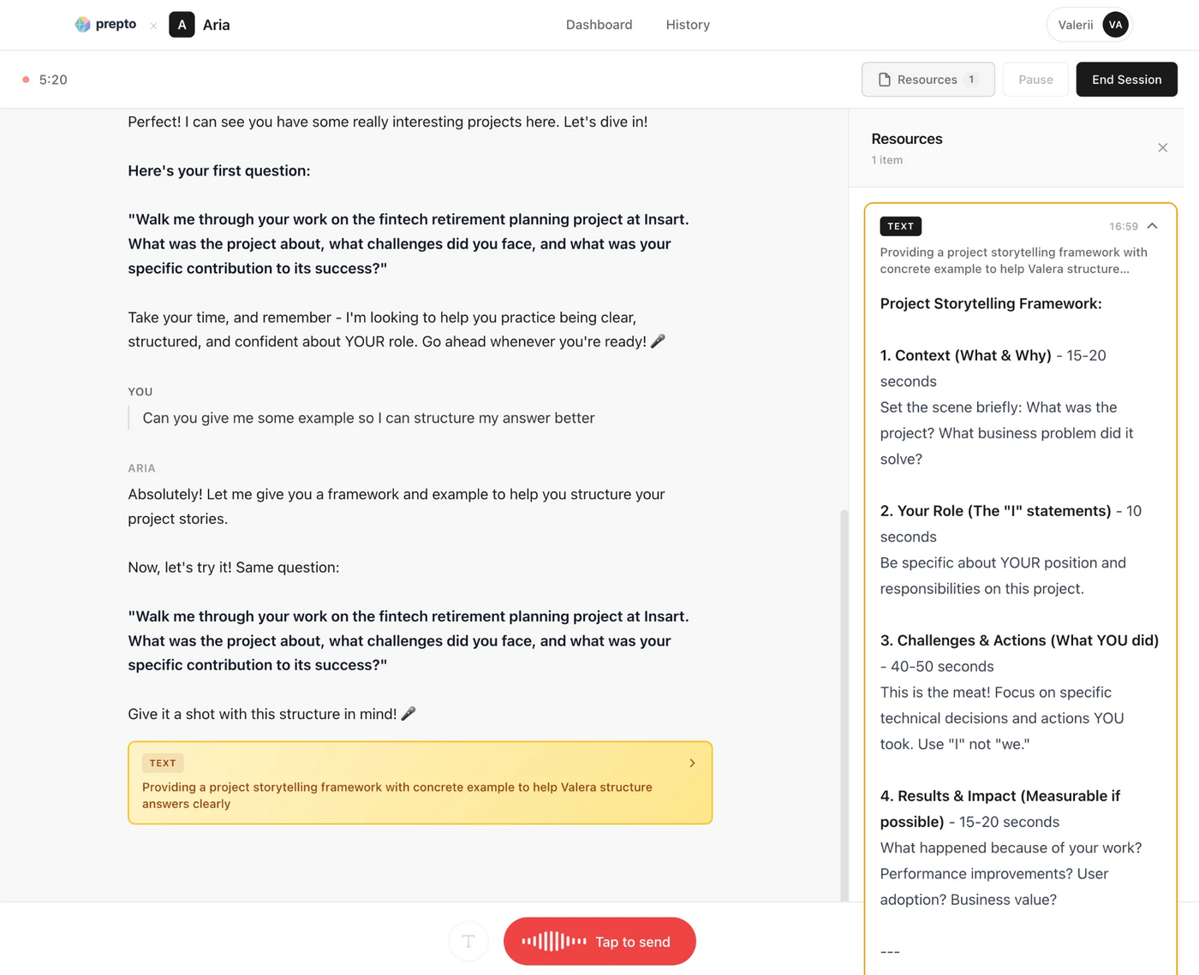Click the prepto logo icon
The width and height of the screenshot is (1199, 975).
coord(83,24)
